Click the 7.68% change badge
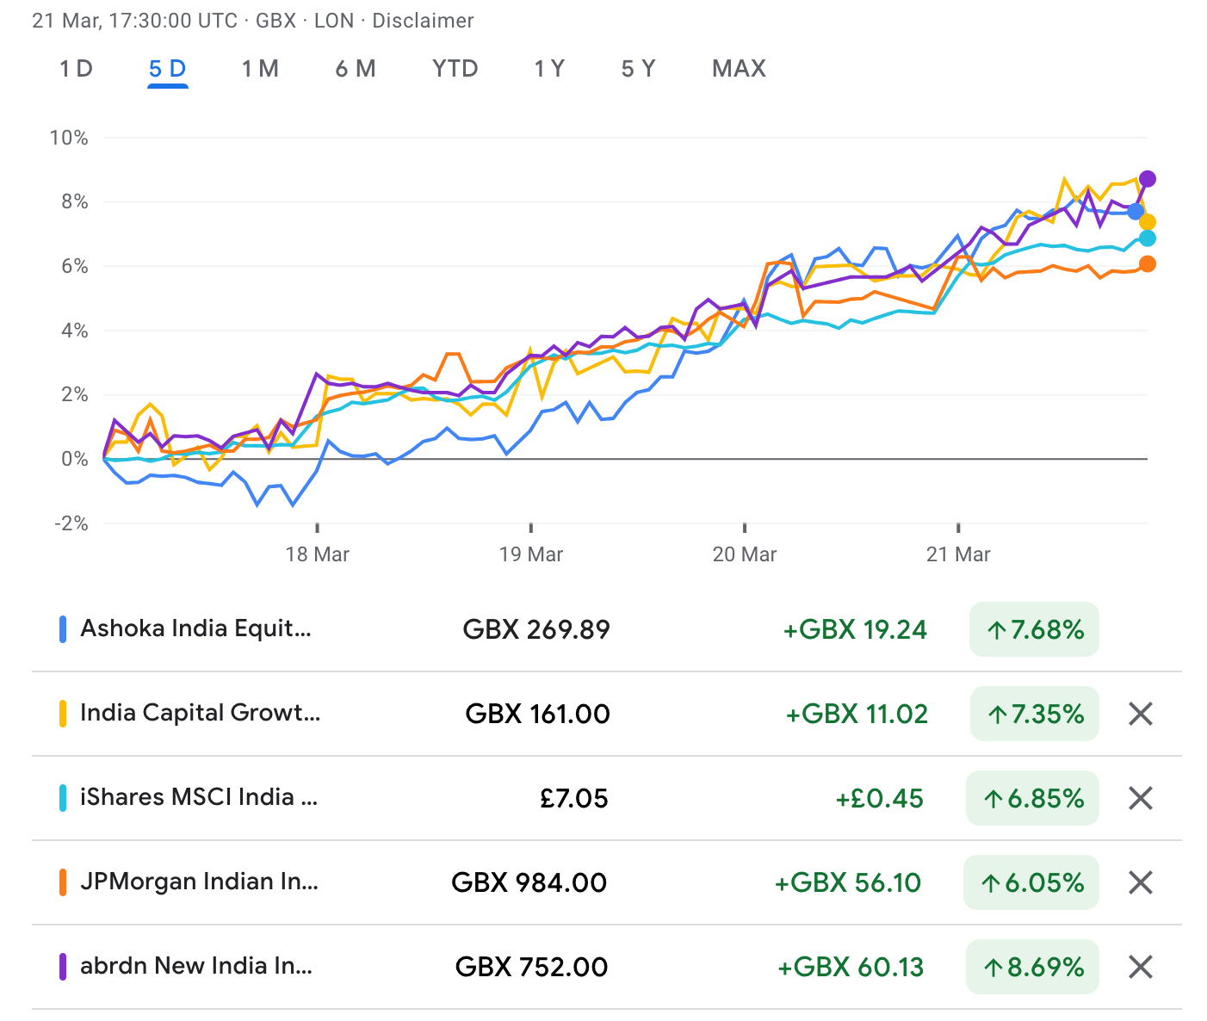The width and height of the screenshot is (1207, 1021). 1034,629
